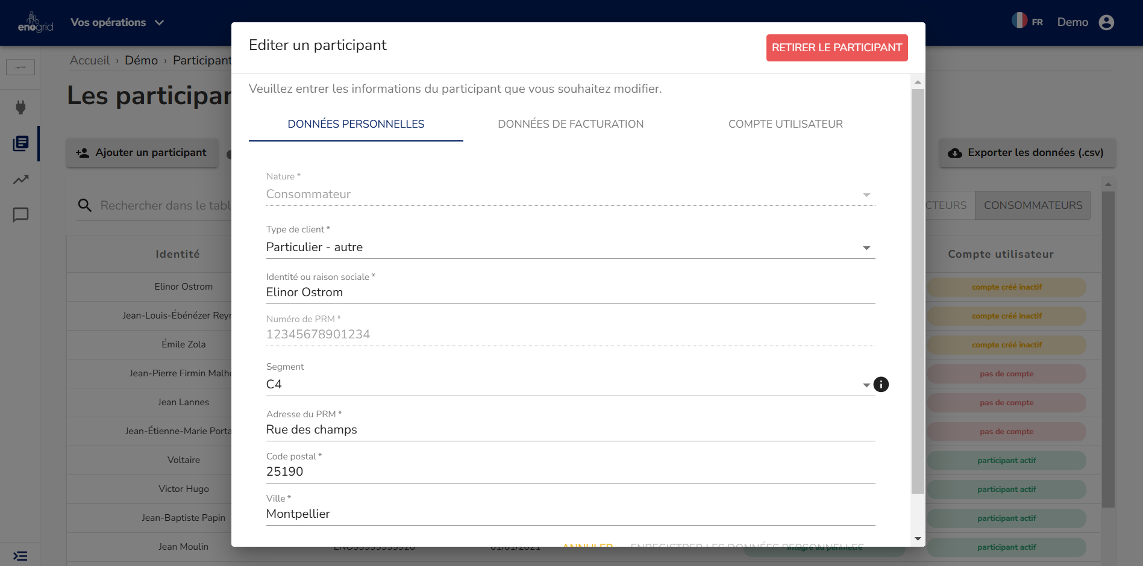Open the Type de client dropdown
The width and height of the screenshot is (1143, 566).
[x=570, y=247]
